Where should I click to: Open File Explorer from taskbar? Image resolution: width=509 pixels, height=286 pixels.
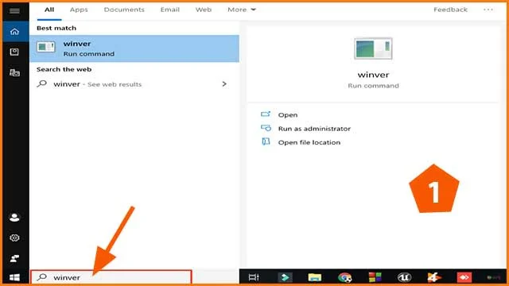pyautogui.click(x=315, y=277)
